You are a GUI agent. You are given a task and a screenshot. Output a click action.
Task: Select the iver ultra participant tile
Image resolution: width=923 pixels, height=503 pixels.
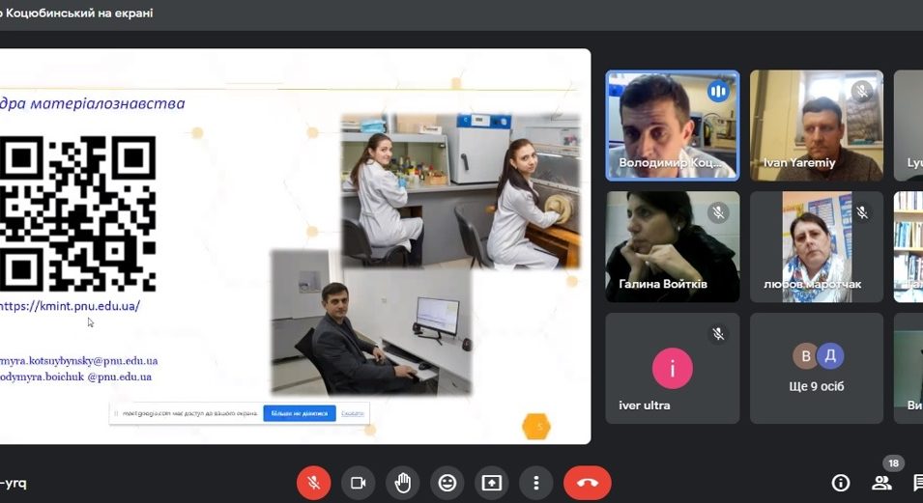tap(672, 368)
